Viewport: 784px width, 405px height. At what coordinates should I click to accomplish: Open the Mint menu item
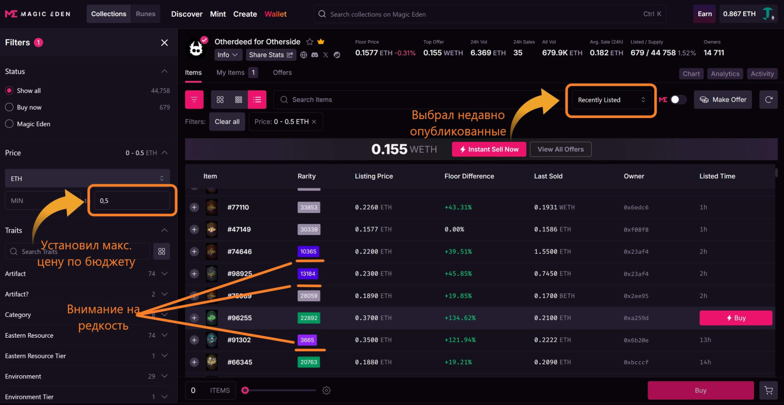[x=218, y=14]
